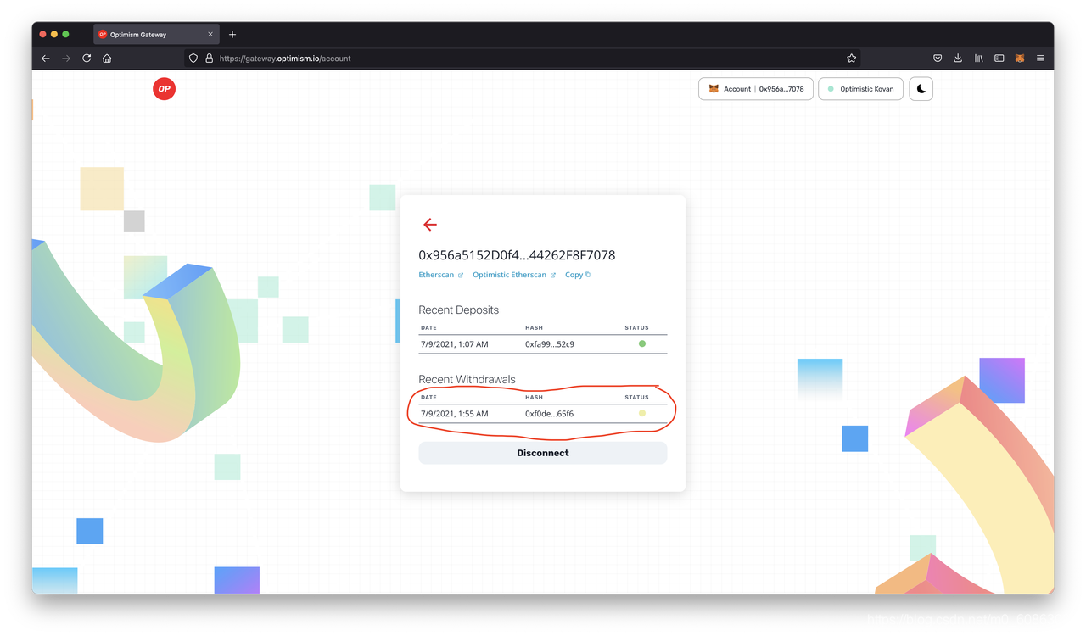Image resolution: width=1086 pixels, height=636 pixels.
Task: Open a new browser tab
Action: coord(232,35)
